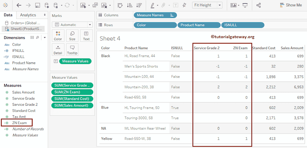The width and height of the screenshot is (307, 148).
Task: Click the Share icon
Action: point(259,5)
